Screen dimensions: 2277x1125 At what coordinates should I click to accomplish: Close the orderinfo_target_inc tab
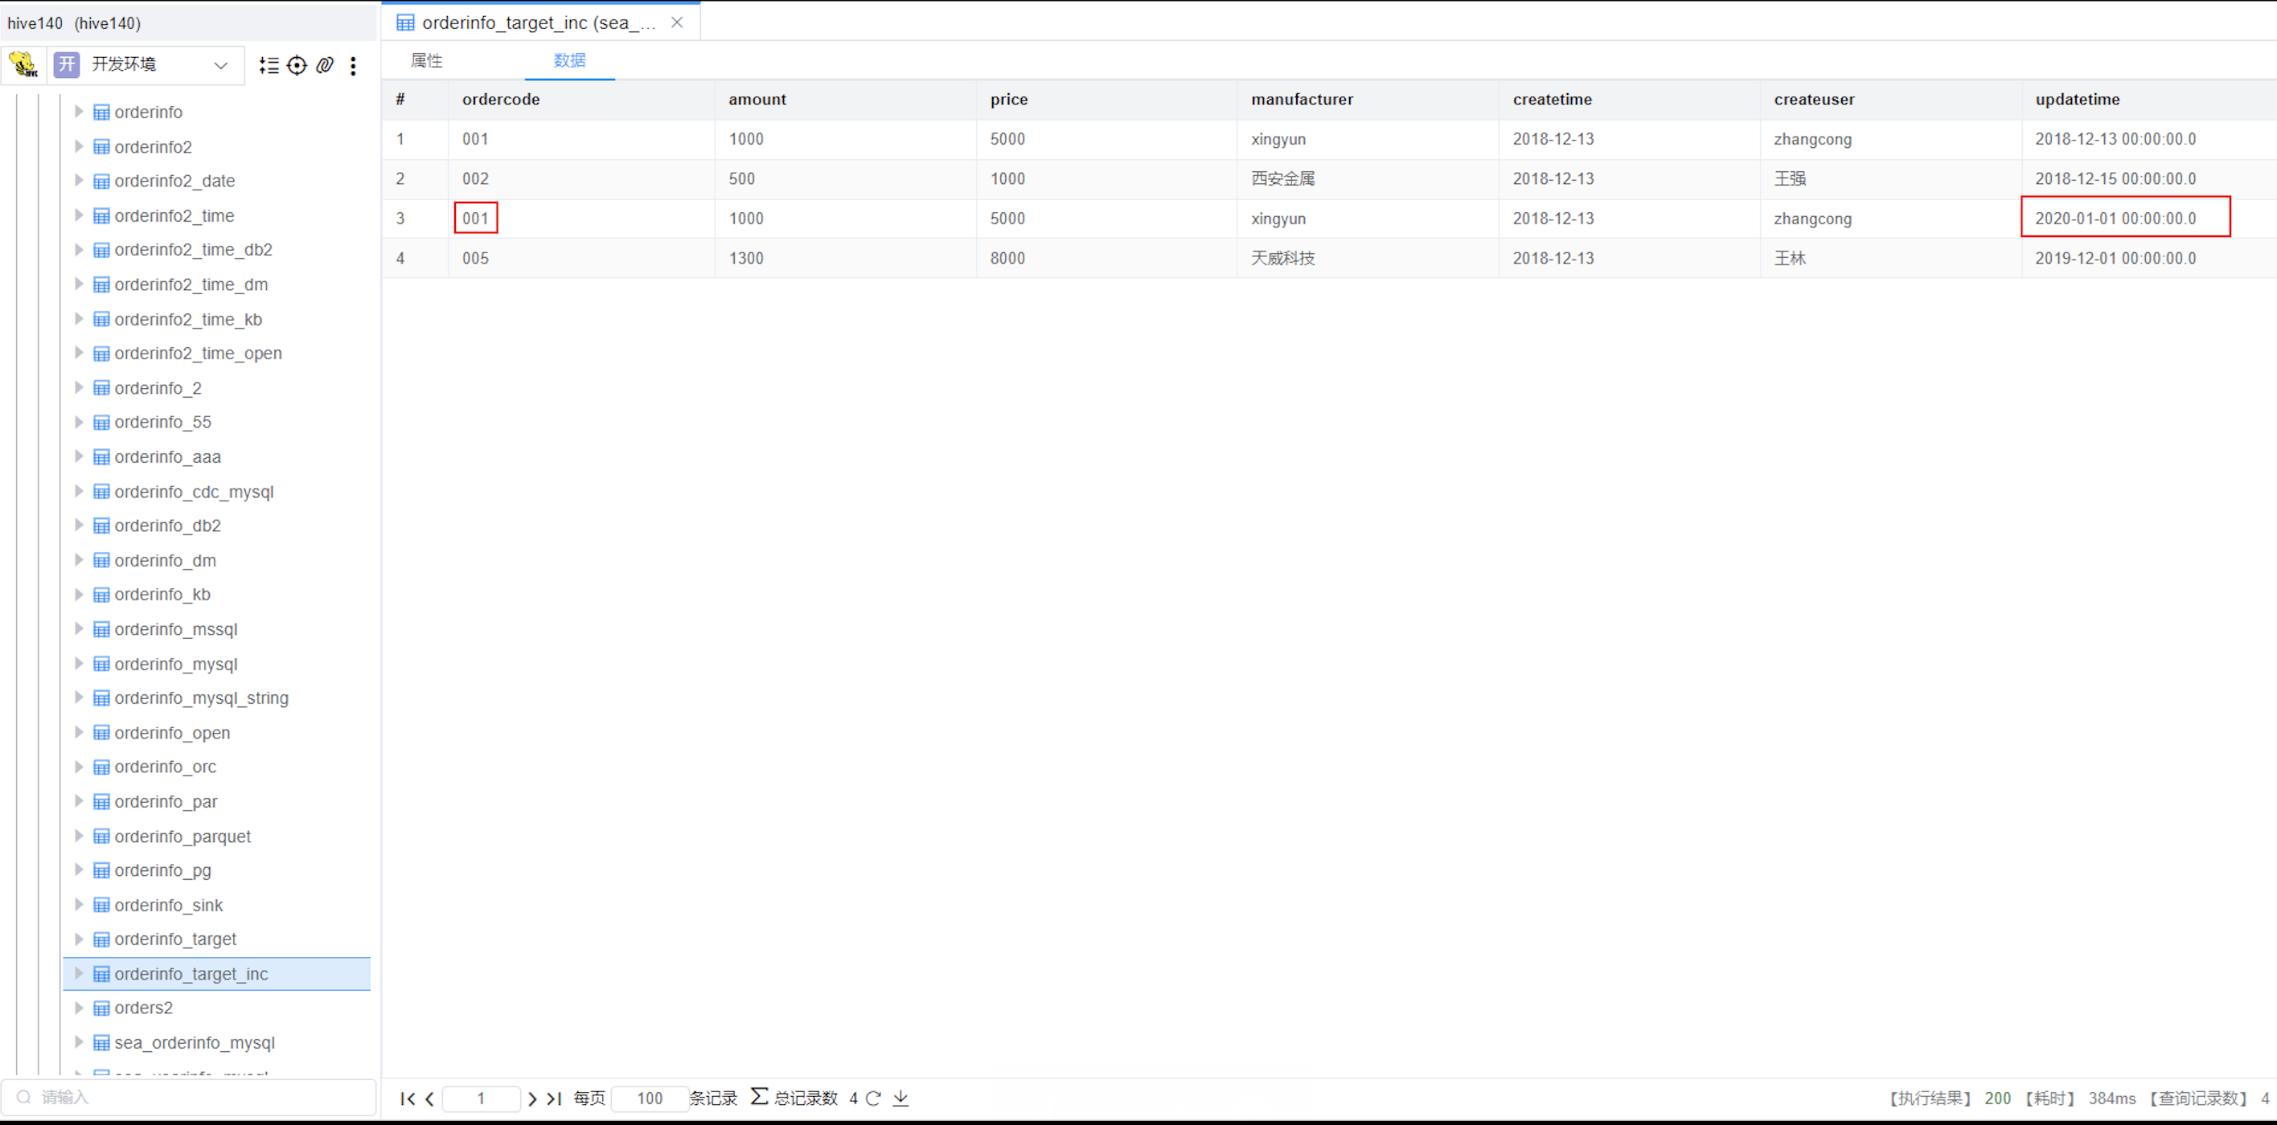(x=677, y=22)
